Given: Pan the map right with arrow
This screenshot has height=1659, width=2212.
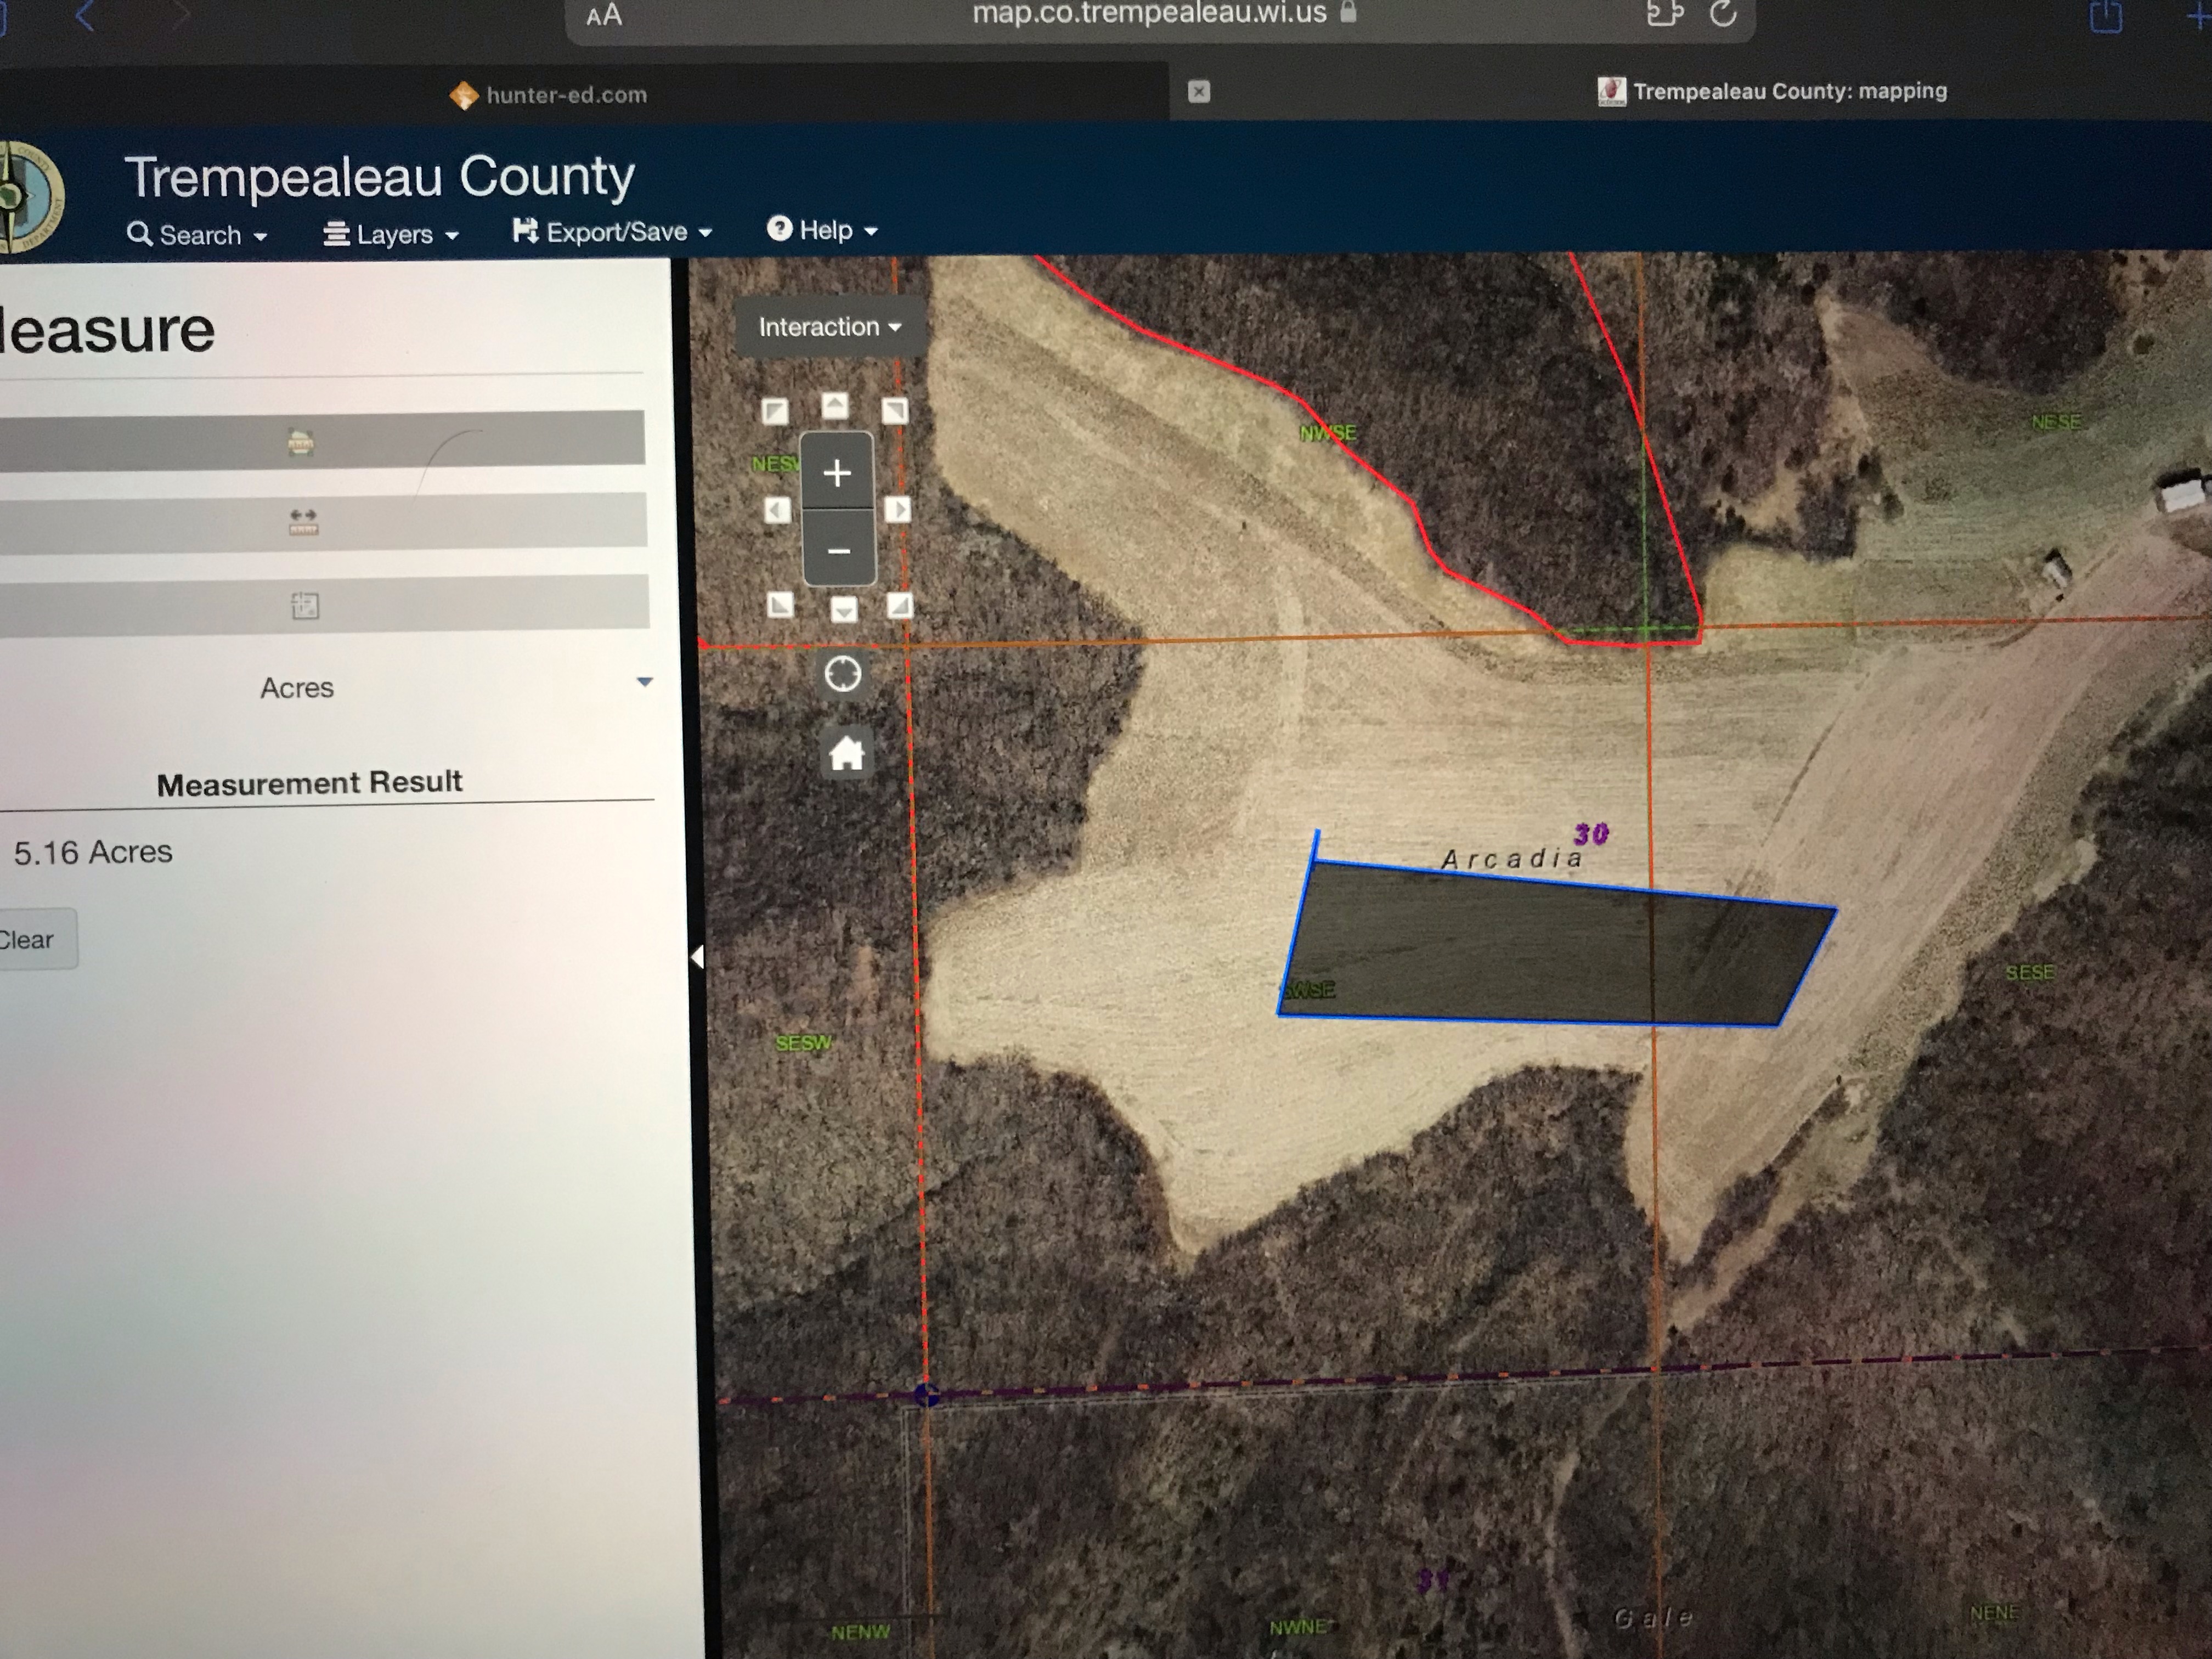Looking at the screenshot, I should pyautogui.click(x=898, y=509).
